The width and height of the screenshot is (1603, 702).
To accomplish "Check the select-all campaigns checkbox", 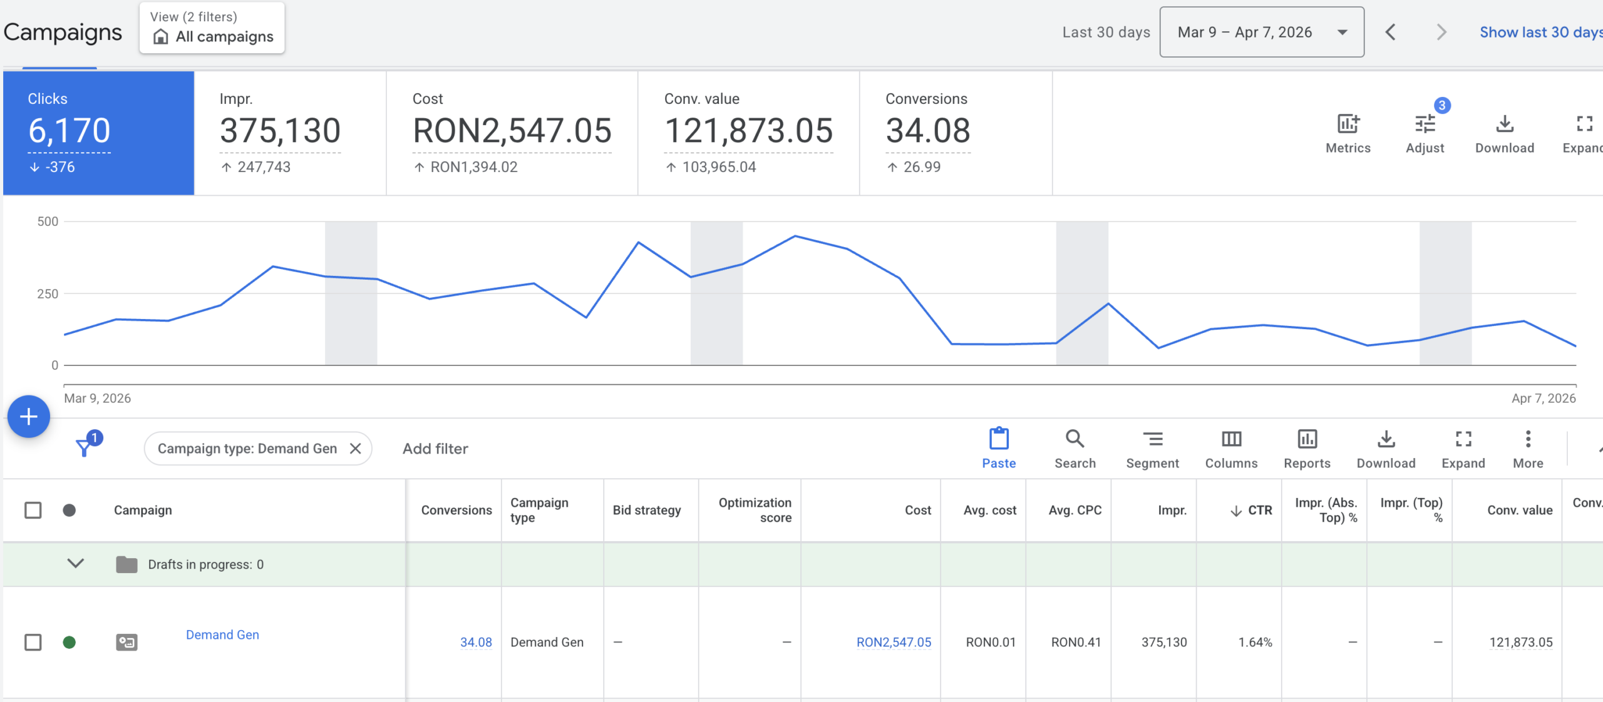I will (33, 510).
